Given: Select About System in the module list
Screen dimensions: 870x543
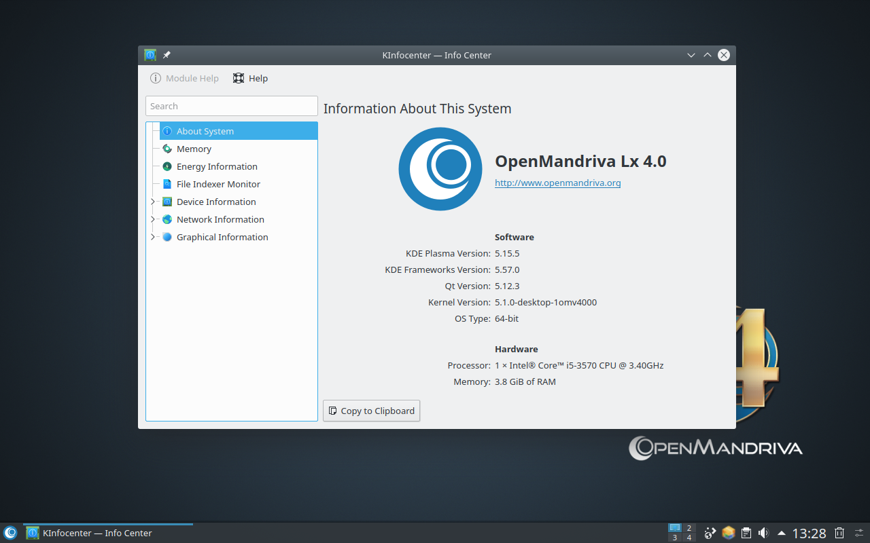Looking at the screenshot, I should point(205,131).
